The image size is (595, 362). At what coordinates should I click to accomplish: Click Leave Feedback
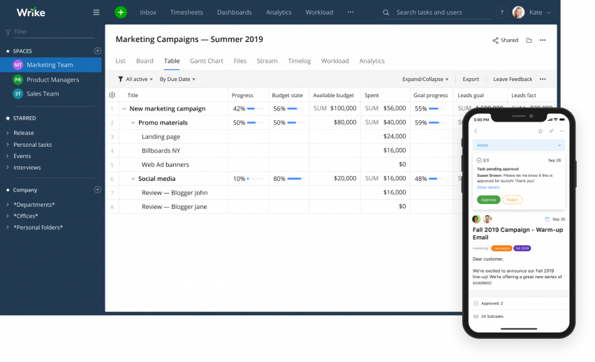click(x=513, y=79)
